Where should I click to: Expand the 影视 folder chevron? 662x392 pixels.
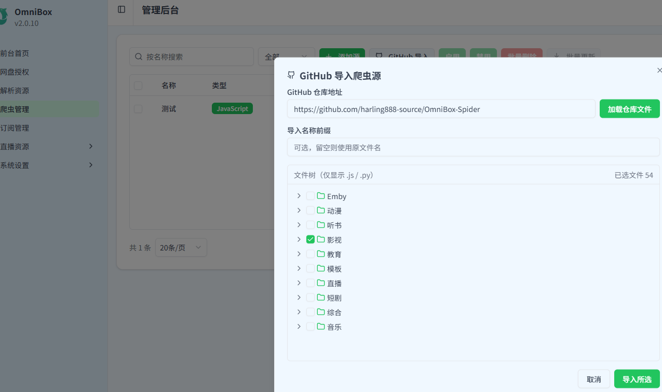click(x=299, y=240)
